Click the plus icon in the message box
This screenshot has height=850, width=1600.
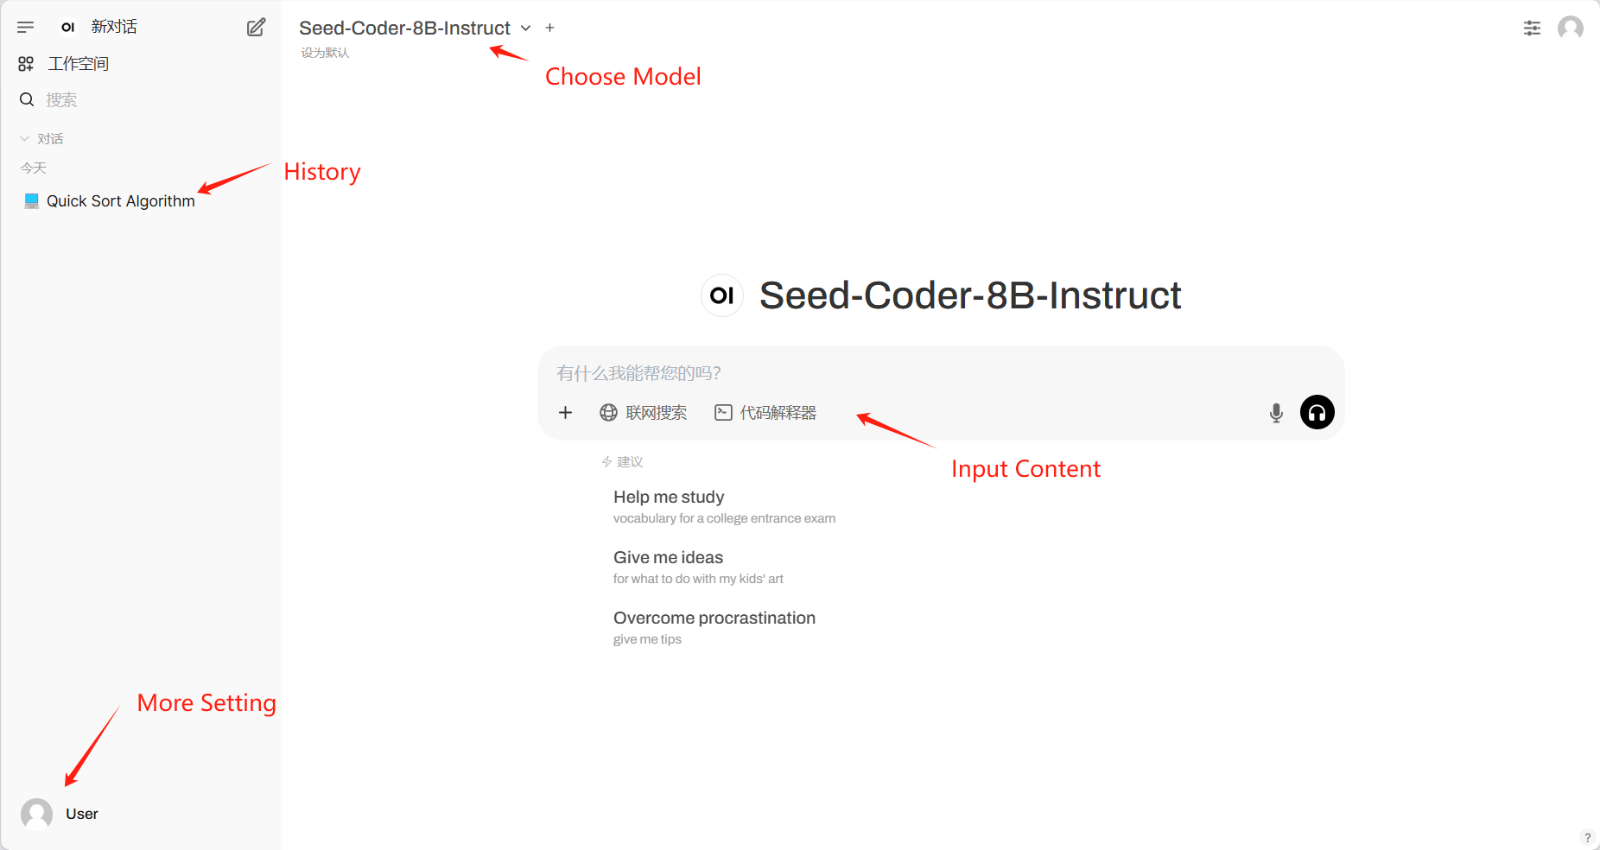(565, 413)
